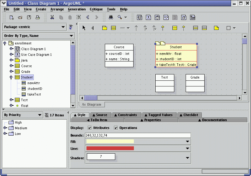
Task: Toggle the Operations display checkbox
Action: coord(116,128)
